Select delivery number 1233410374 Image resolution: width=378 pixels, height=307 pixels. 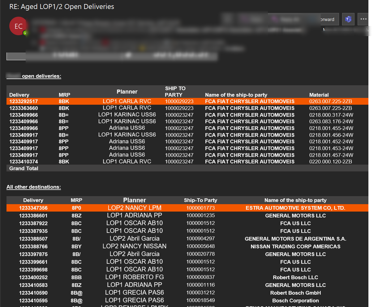tap(24, 162)
